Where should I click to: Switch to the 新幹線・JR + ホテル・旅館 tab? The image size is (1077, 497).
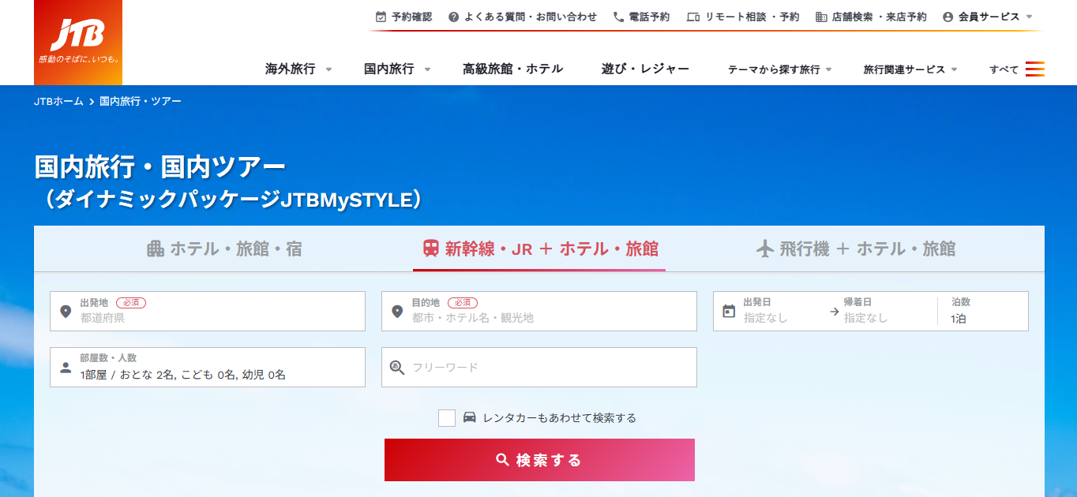(540, 249)
